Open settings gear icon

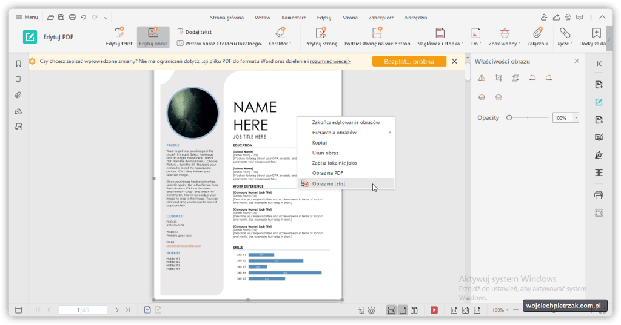568,17
